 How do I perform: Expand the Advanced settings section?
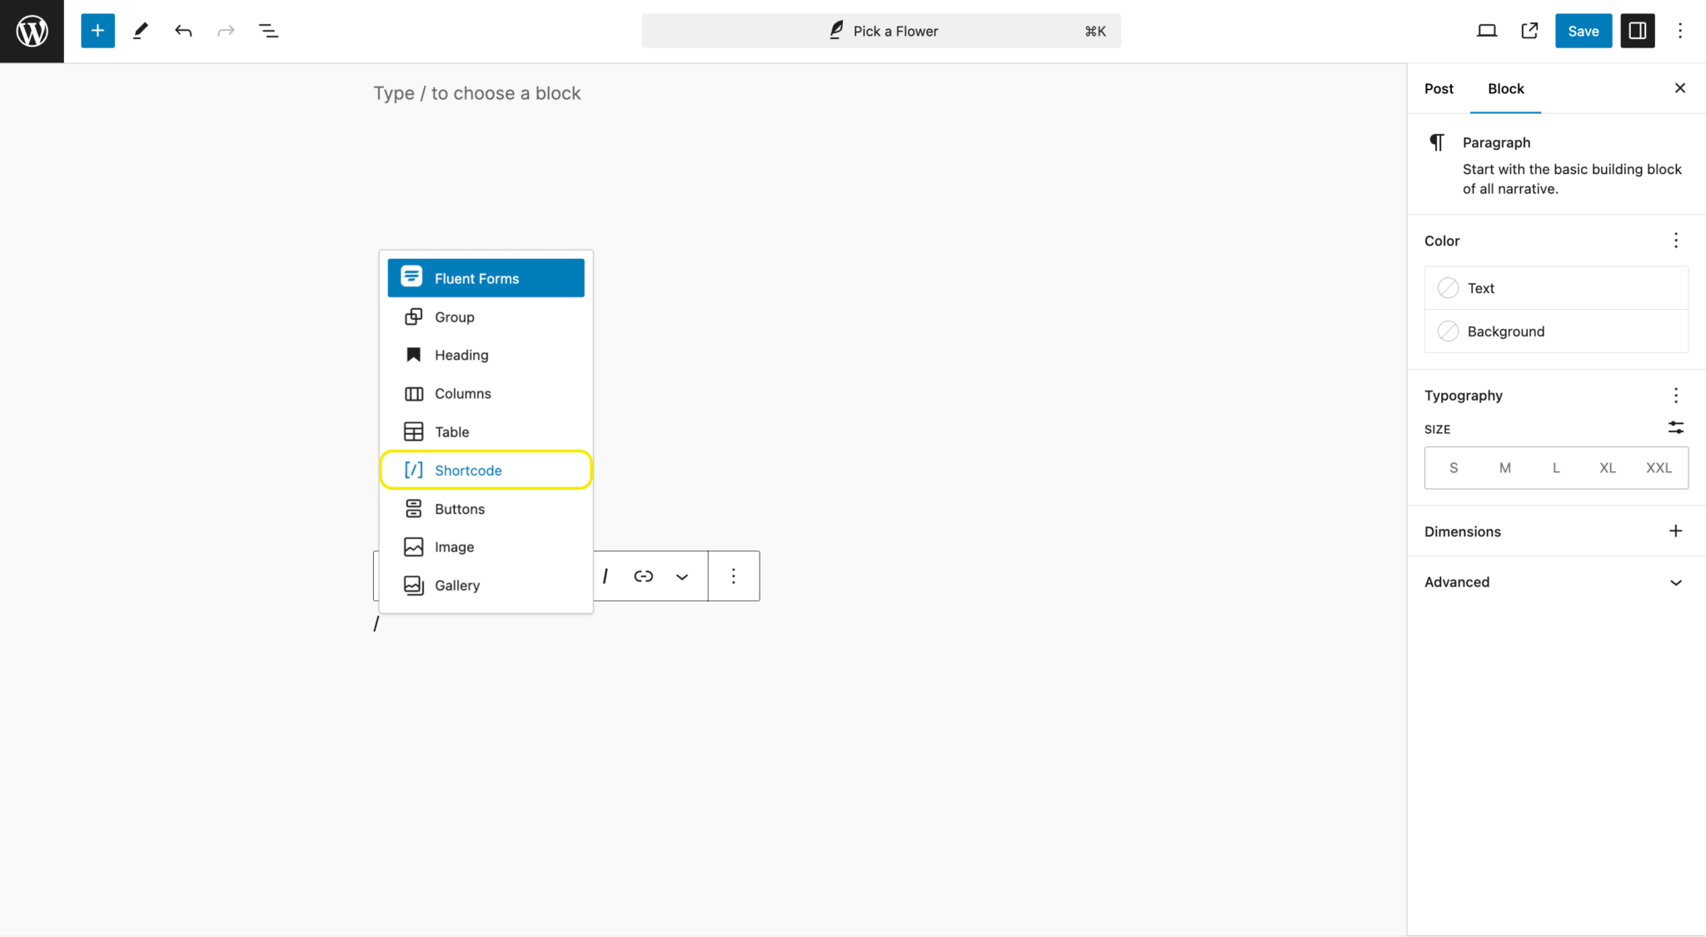[x=1553, y=581]
